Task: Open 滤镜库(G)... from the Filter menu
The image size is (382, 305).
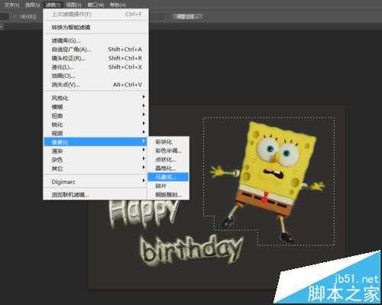Action: coord(95,41)
